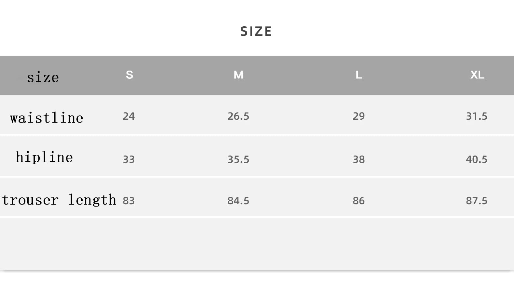The height and width of the screenshot is (282, 514).
Task: Click the hipline row label
Action: [x=44, y=157]
